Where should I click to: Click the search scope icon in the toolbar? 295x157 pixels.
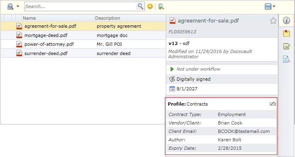click(10, 6)
